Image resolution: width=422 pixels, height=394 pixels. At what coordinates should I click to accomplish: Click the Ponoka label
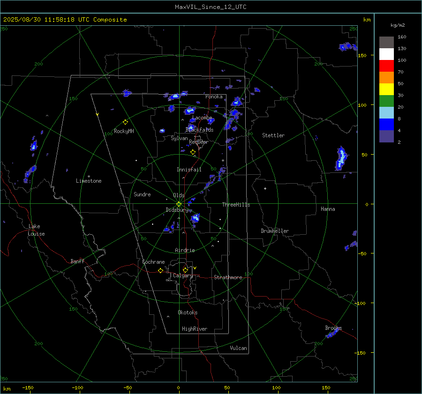[214, 97]
